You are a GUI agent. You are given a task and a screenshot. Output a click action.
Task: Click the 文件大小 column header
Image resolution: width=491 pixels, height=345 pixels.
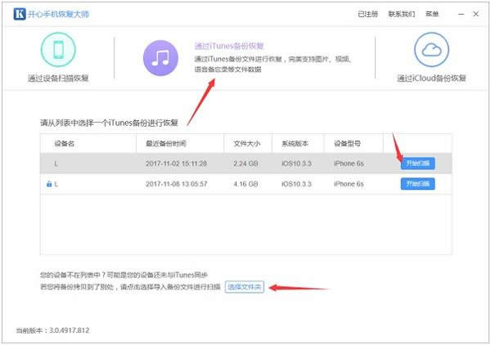coord(245,144)
